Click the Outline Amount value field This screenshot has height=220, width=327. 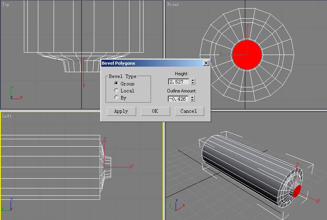point(178,99)
